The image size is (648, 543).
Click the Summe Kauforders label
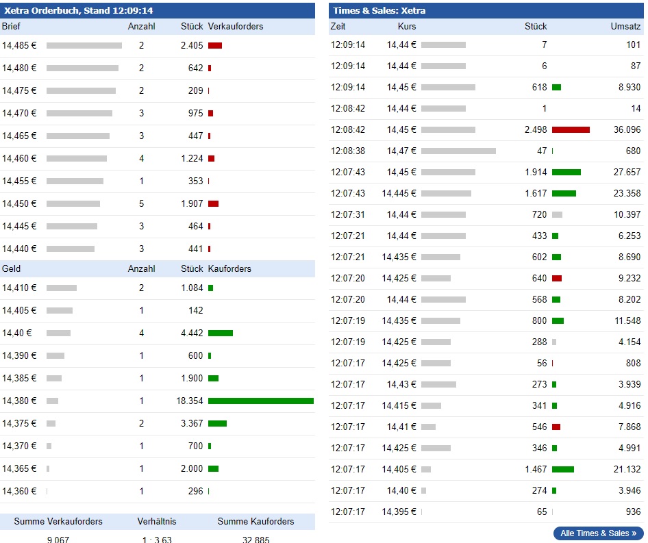point(256,522)
